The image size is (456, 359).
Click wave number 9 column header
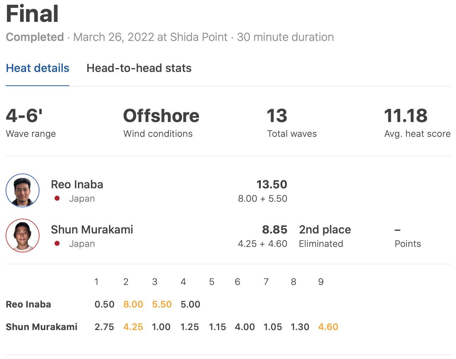click(x=321, y=282)
